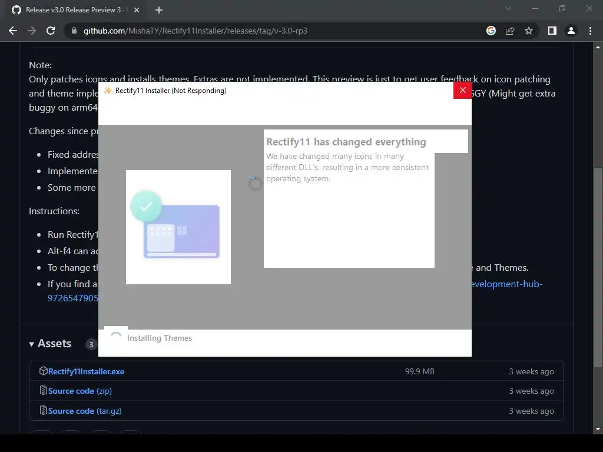Open the development-hub link
The image size is (603, 452).
pos(507,284)
